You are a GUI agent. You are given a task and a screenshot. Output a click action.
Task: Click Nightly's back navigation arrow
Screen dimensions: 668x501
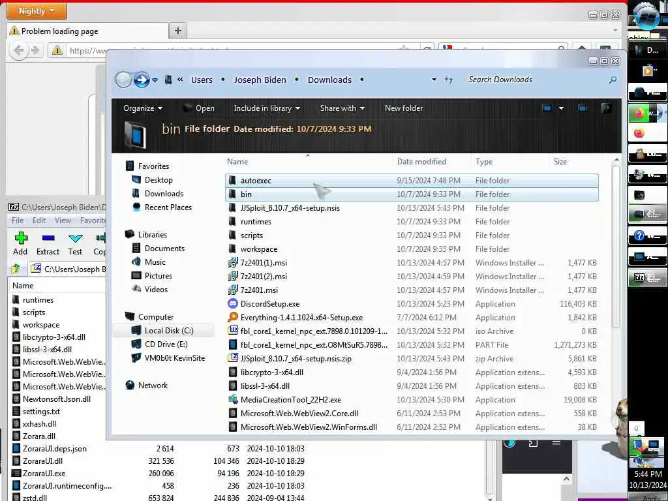pos(19,51)
